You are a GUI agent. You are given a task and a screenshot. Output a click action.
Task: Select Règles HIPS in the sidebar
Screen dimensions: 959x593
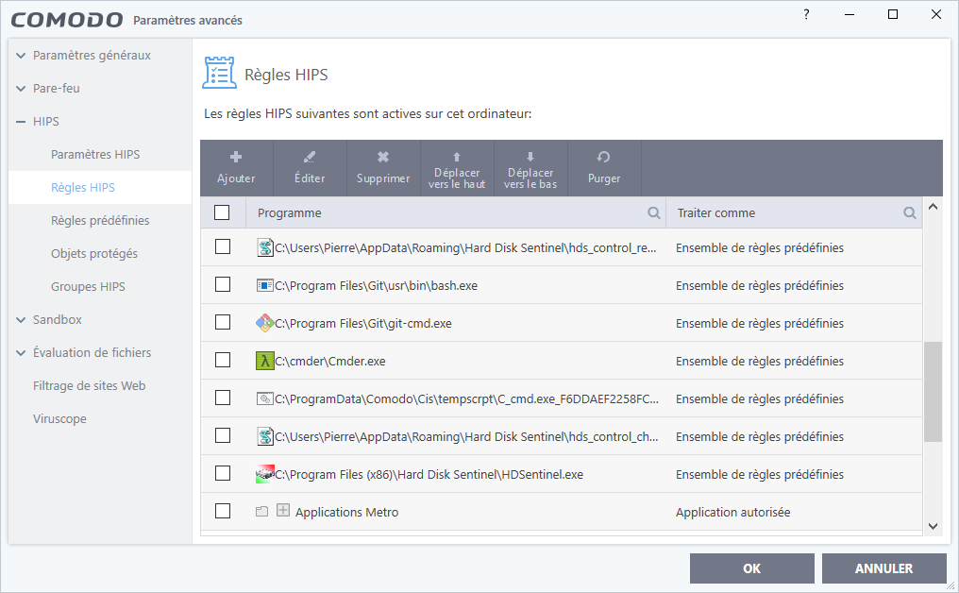click(x=83, y=187)
